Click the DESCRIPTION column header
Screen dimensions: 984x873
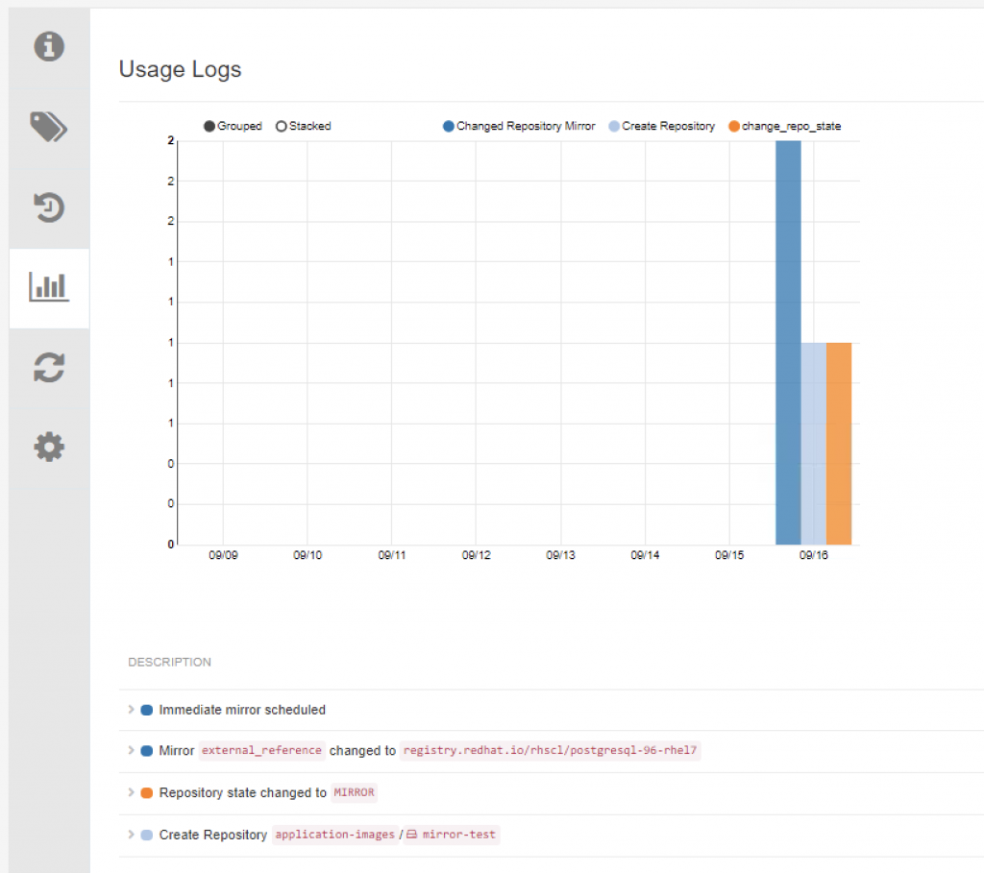[x=169, y=663]
